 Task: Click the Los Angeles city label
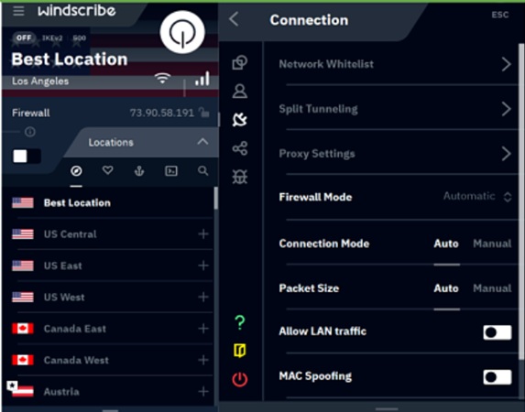point(40,81)
